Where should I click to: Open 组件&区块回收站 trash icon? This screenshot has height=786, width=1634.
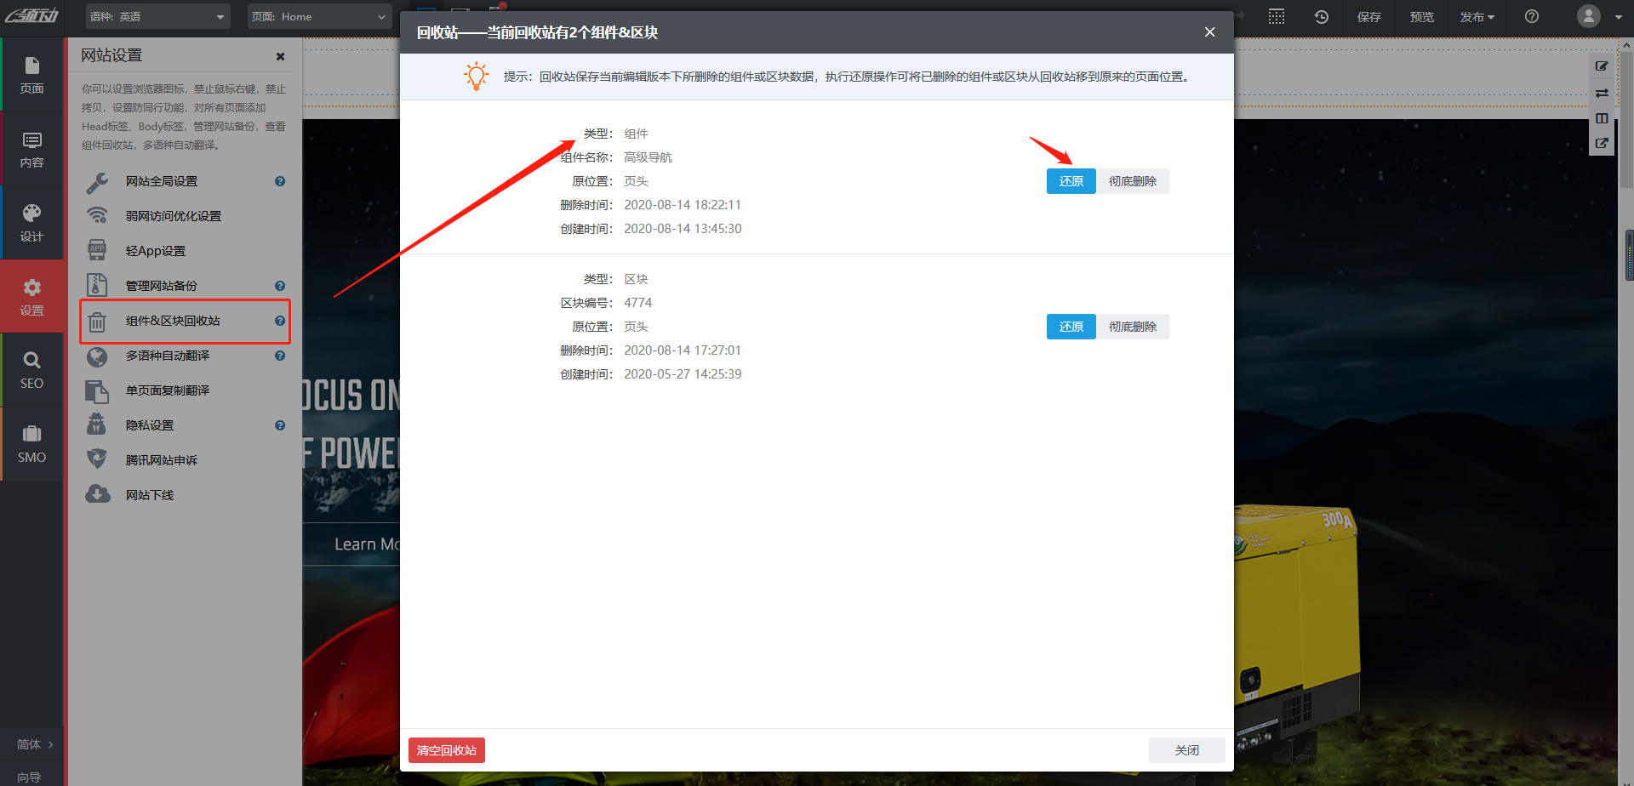[97, 321]
